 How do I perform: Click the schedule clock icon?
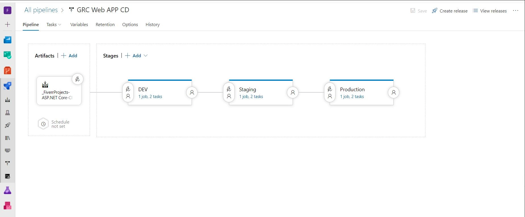click(x=43, y=124)
